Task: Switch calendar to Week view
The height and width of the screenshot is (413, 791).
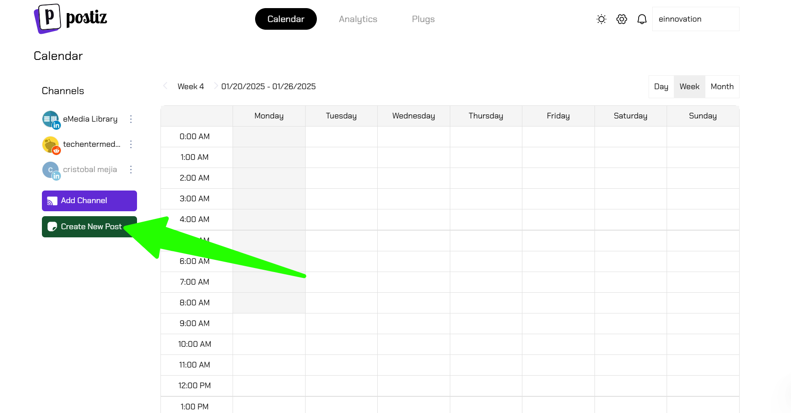Action: (690, 86)
